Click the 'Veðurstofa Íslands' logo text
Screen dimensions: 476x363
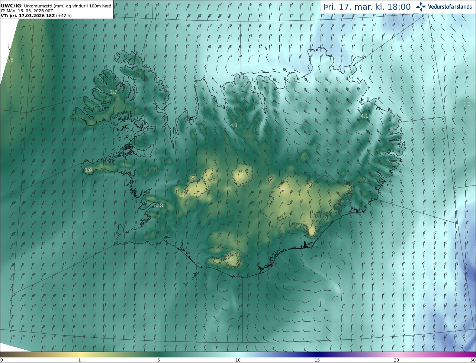tap(450, 7)
